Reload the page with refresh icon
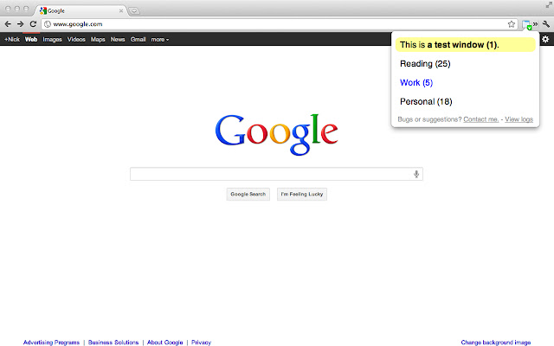 33,24
